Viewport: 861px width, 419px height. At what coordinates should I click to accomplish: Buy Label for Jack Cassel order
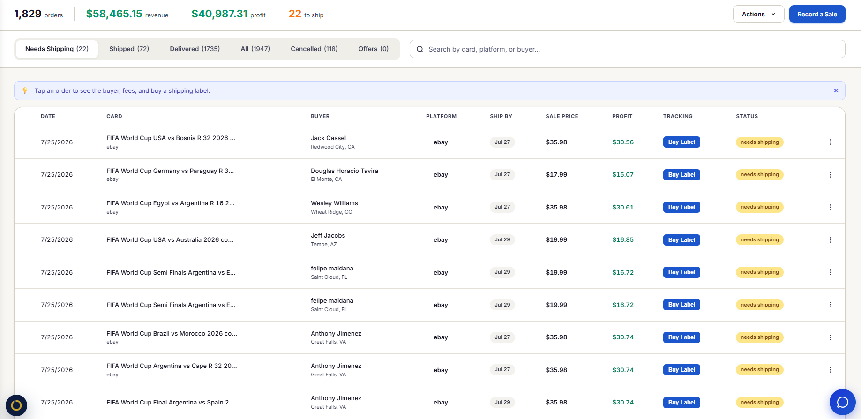[x=681, y=142]
